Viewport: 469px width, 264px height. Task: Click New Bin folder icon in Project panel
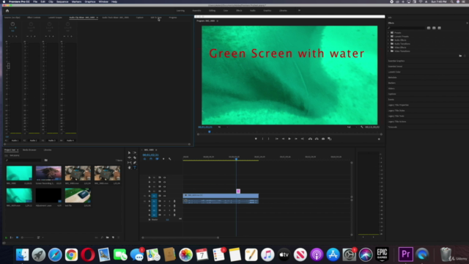108,238
